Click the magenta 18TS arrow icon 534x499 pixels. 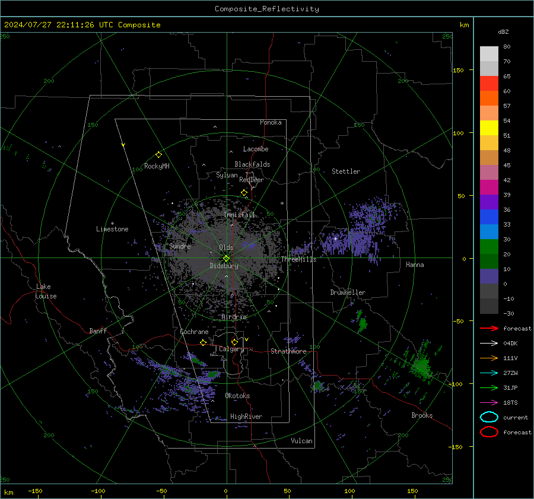pos(489,403)
